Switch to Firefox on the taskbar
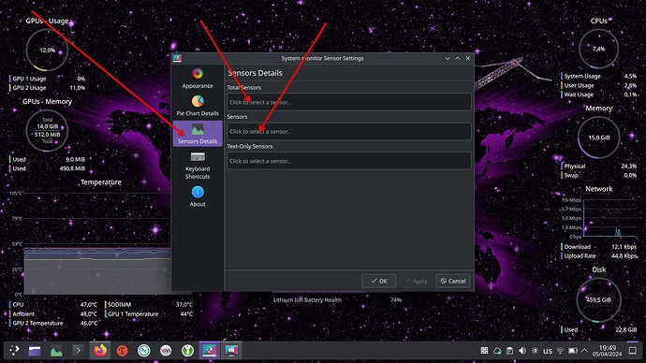This screenshot has height=363, width=646. [x=99, y=351]
